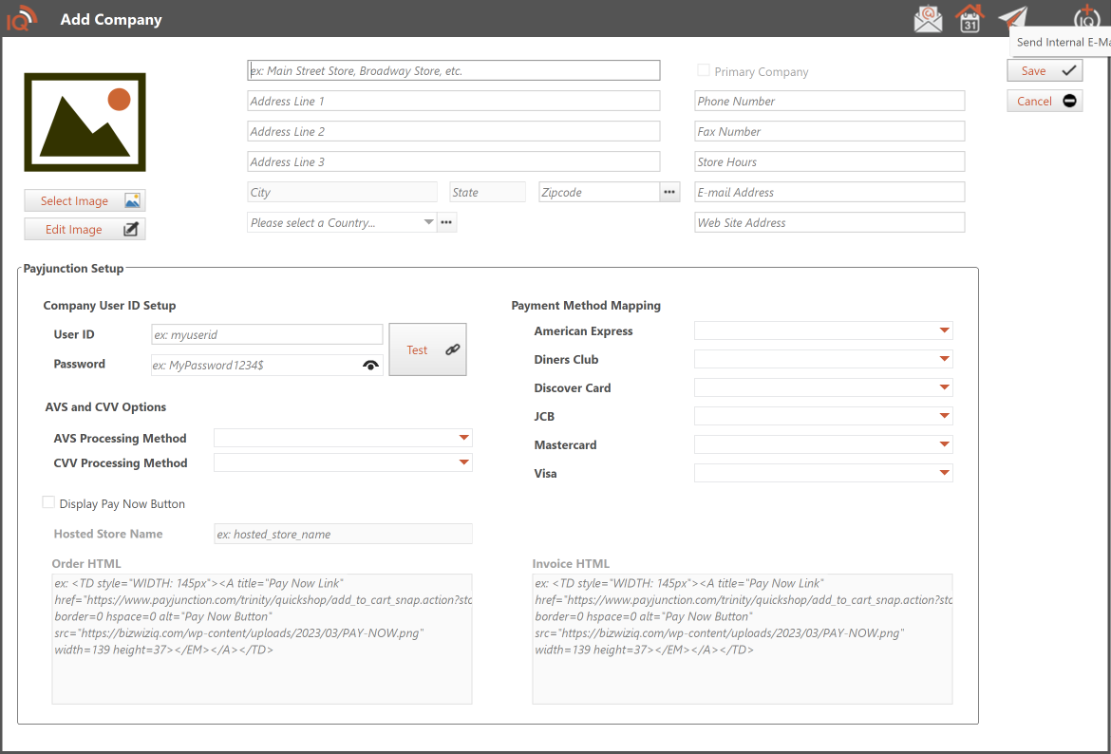1111x754 pixels.
Task: Open the American Express mapping dropdown
Action: [x=822, y=330]
